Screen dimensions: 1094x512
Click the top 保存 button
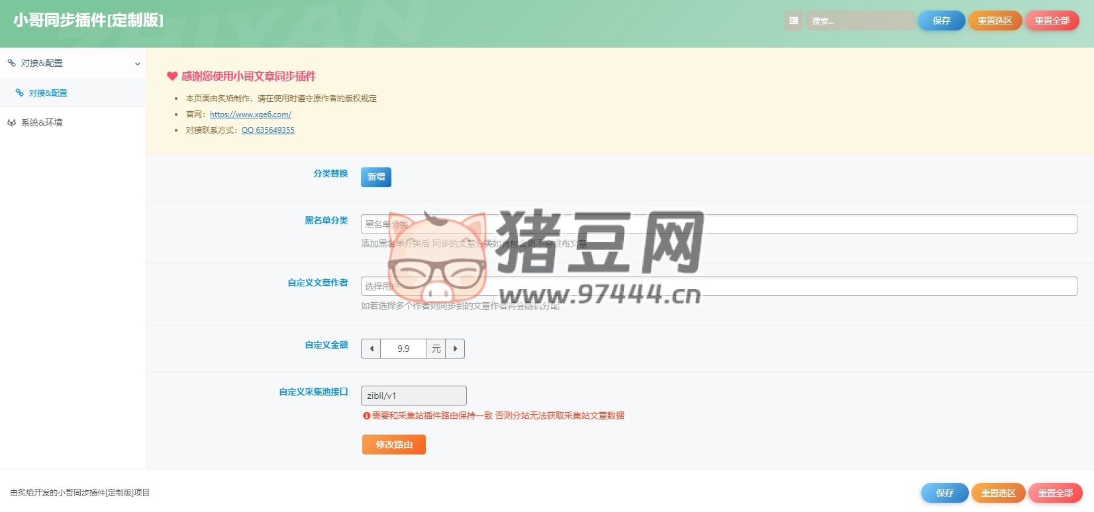pos(941,21)
